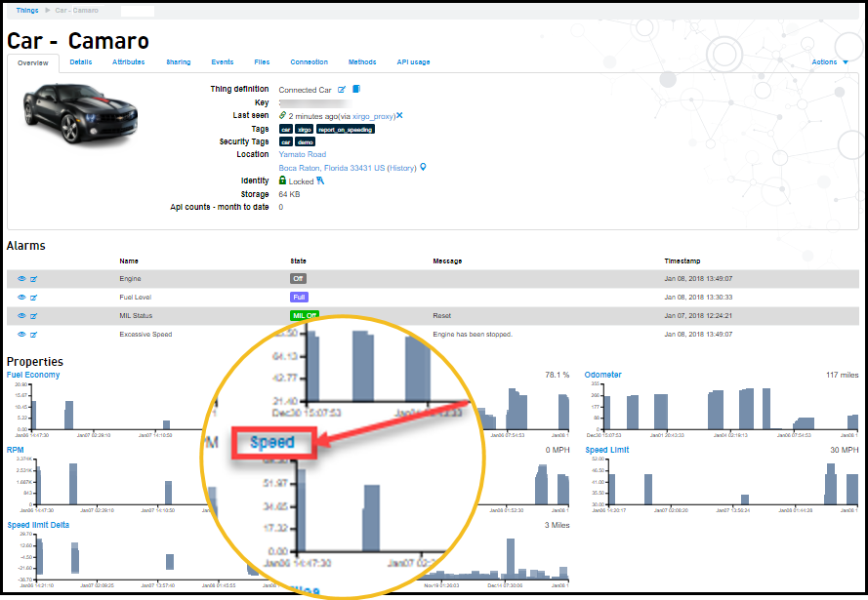
Task: Click the car tag in Security Tags
Action: tap(286, 142)
